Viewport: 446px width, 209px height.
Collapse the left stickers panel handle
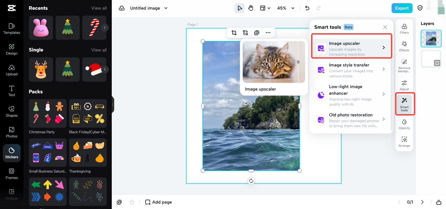point(113,104)
